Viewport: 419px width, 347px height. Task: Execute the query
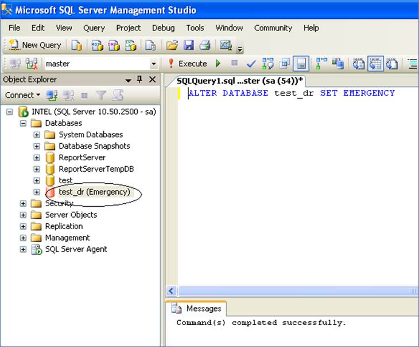coord(187,64)
